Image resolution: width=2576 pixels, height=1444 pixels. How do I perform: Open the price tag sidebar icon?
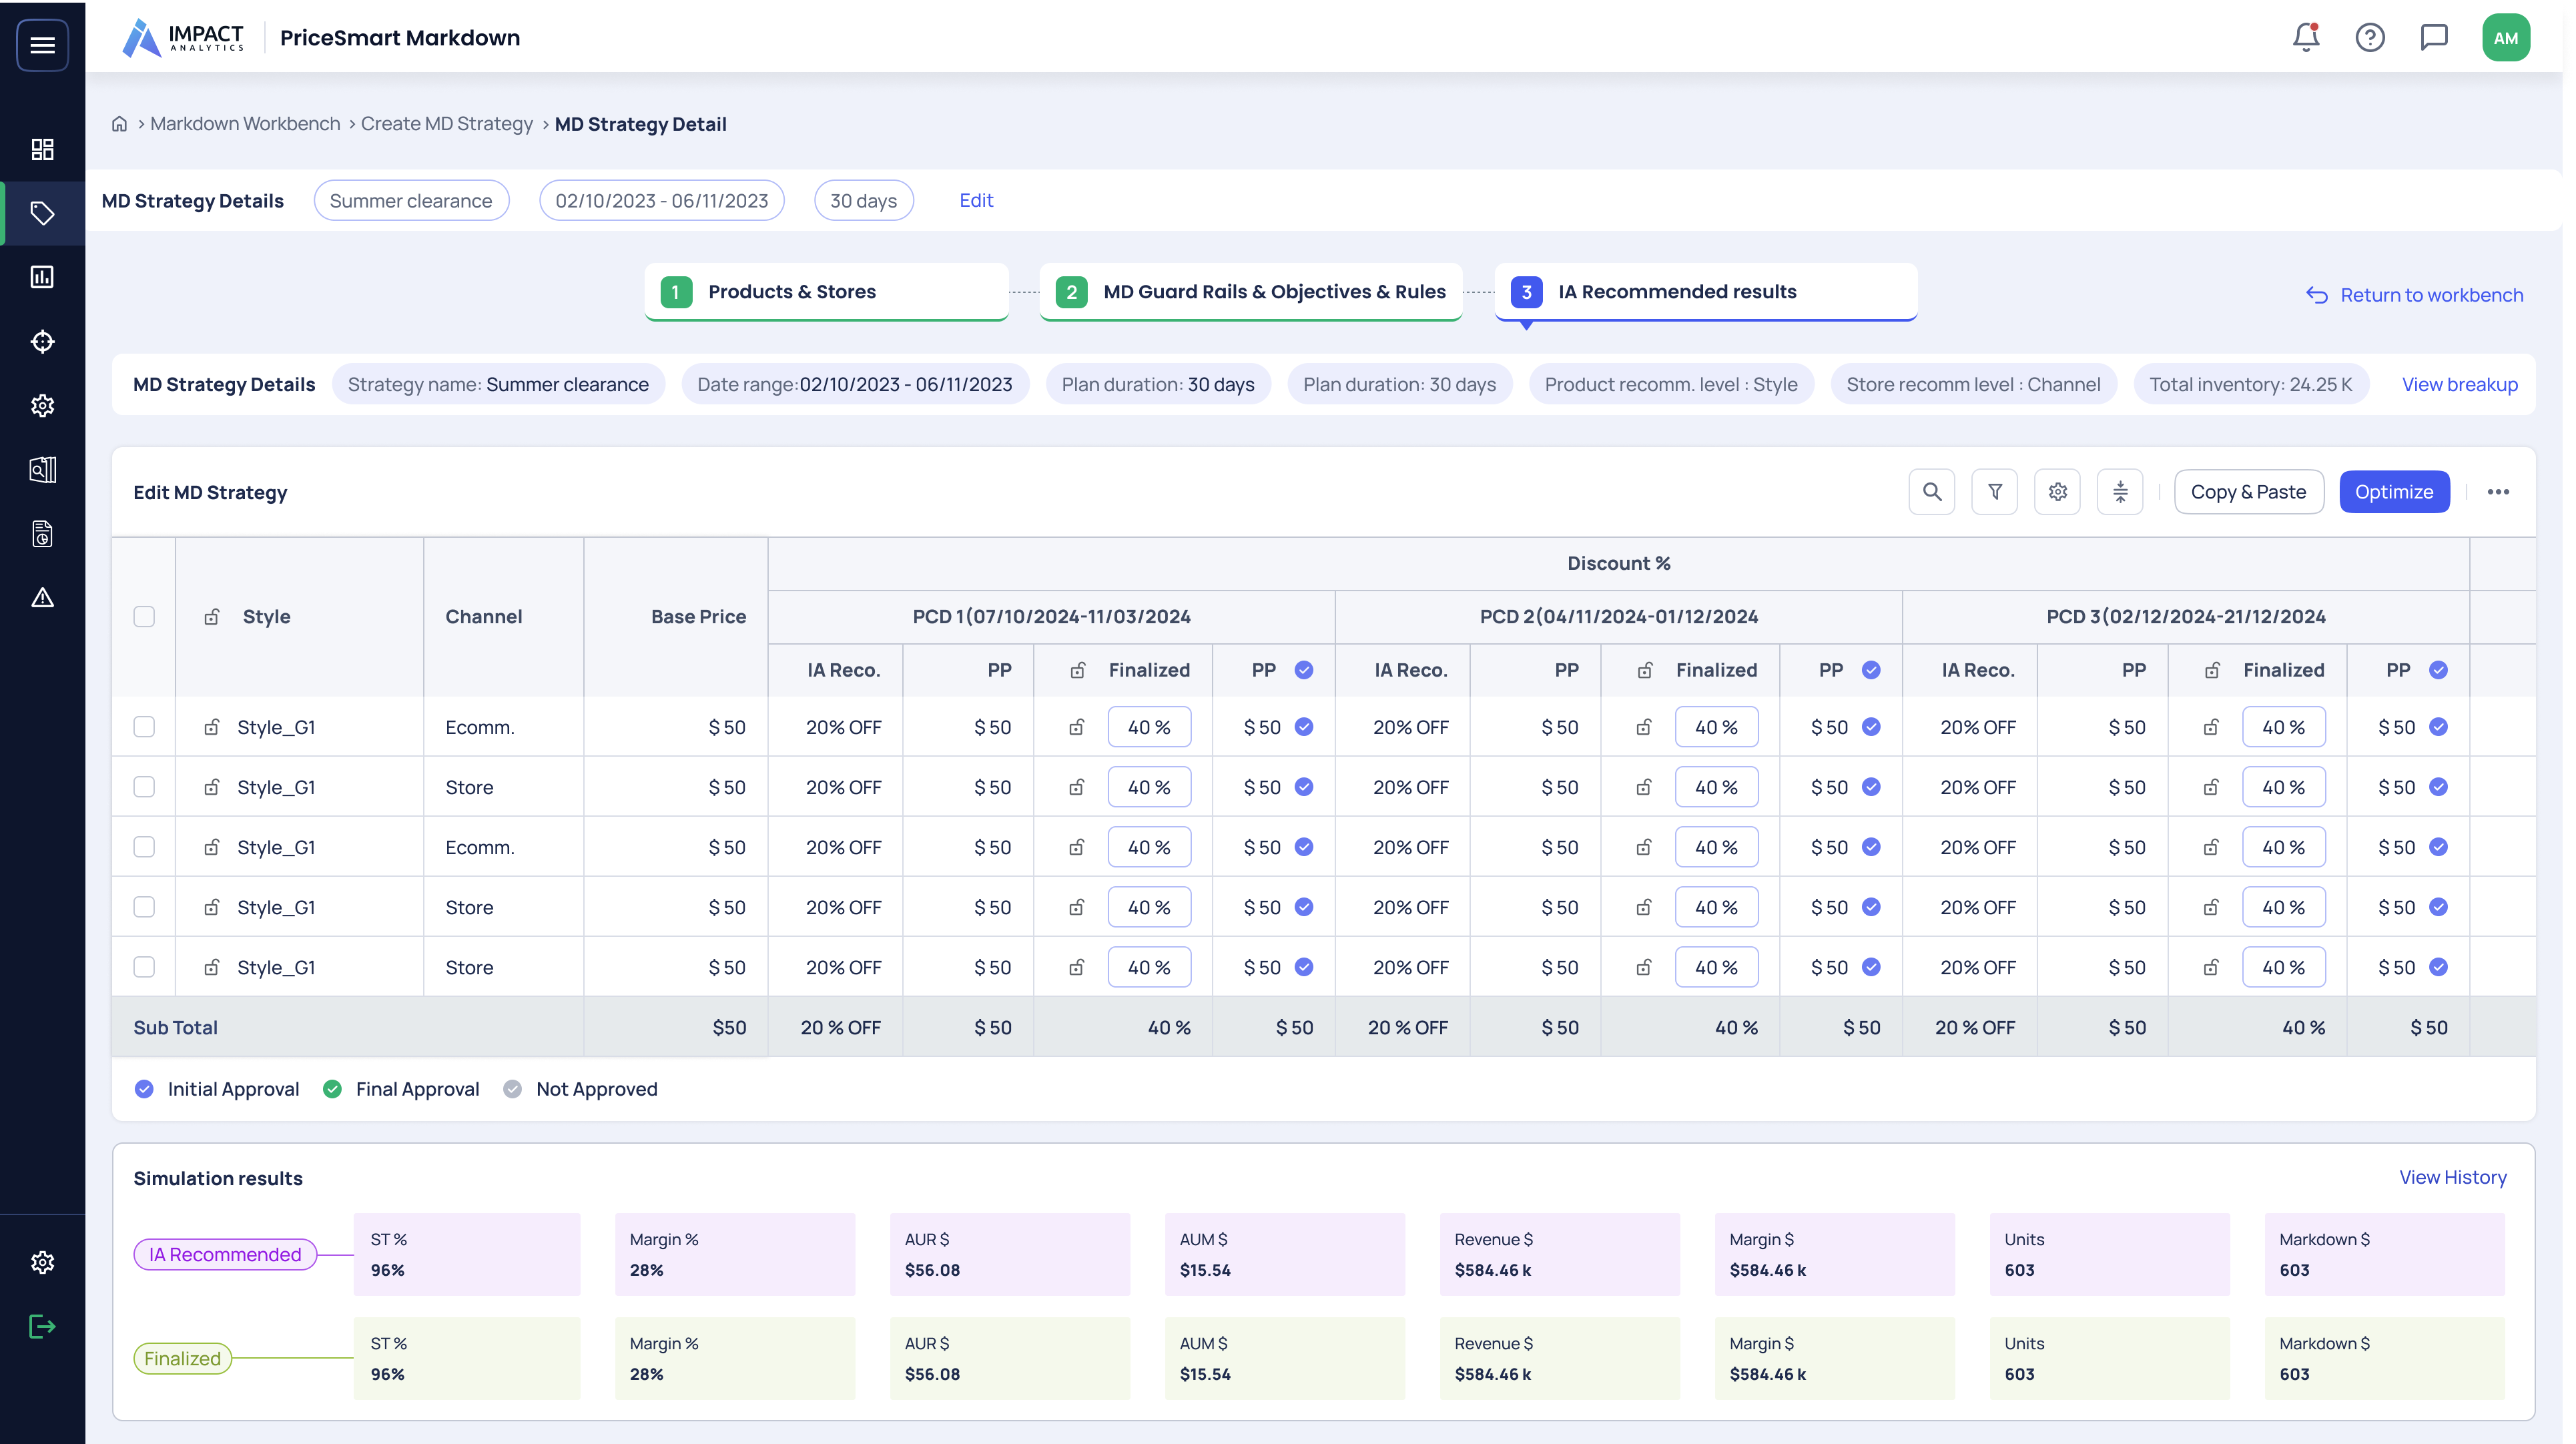click(42, 213)
